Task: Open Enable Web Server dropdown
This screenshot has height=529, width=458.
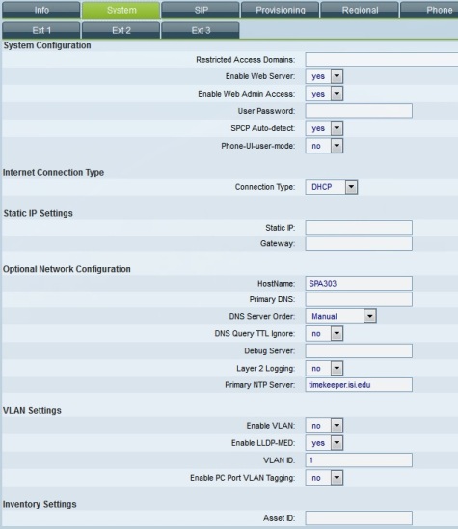Action: (x=324, y=76)
